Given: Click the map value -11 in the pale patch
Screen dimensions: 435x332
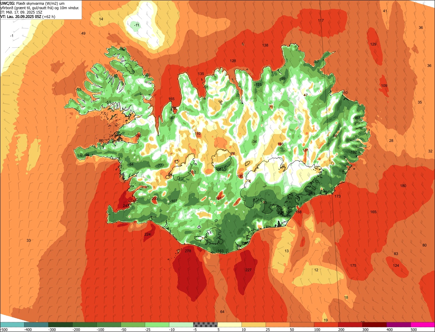Looking at the screenshot, I should (x=137, y=25).
